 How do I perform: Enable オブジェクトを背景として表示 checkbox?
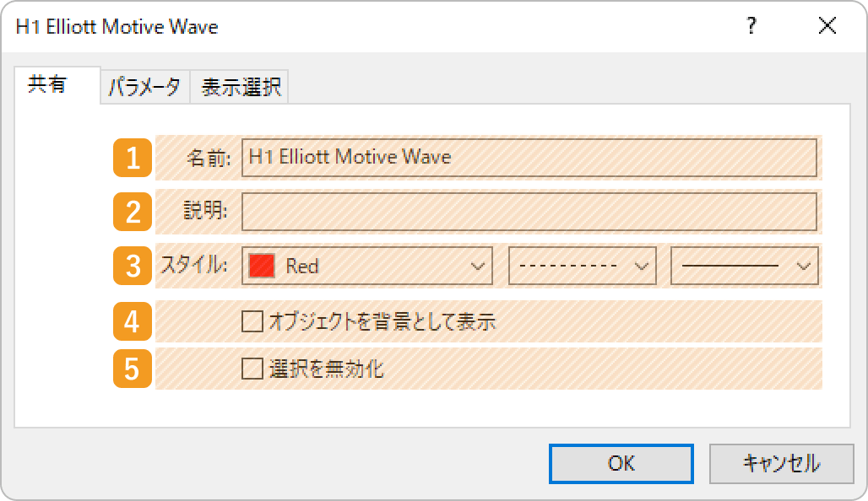point(252,321)
